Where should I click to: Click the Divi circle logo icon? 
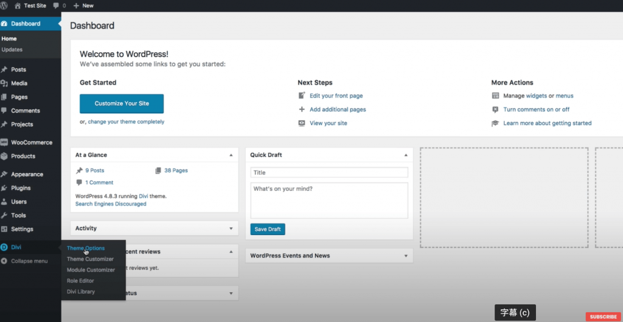pyautogui.click(x=4, y=247)
